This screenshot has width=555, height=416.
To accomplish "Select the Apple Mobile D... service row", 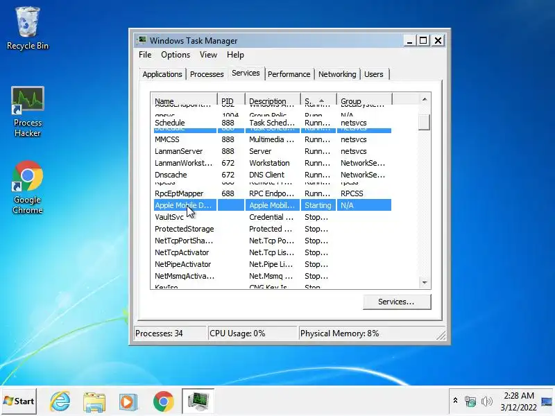I will [x=273, y=205].
